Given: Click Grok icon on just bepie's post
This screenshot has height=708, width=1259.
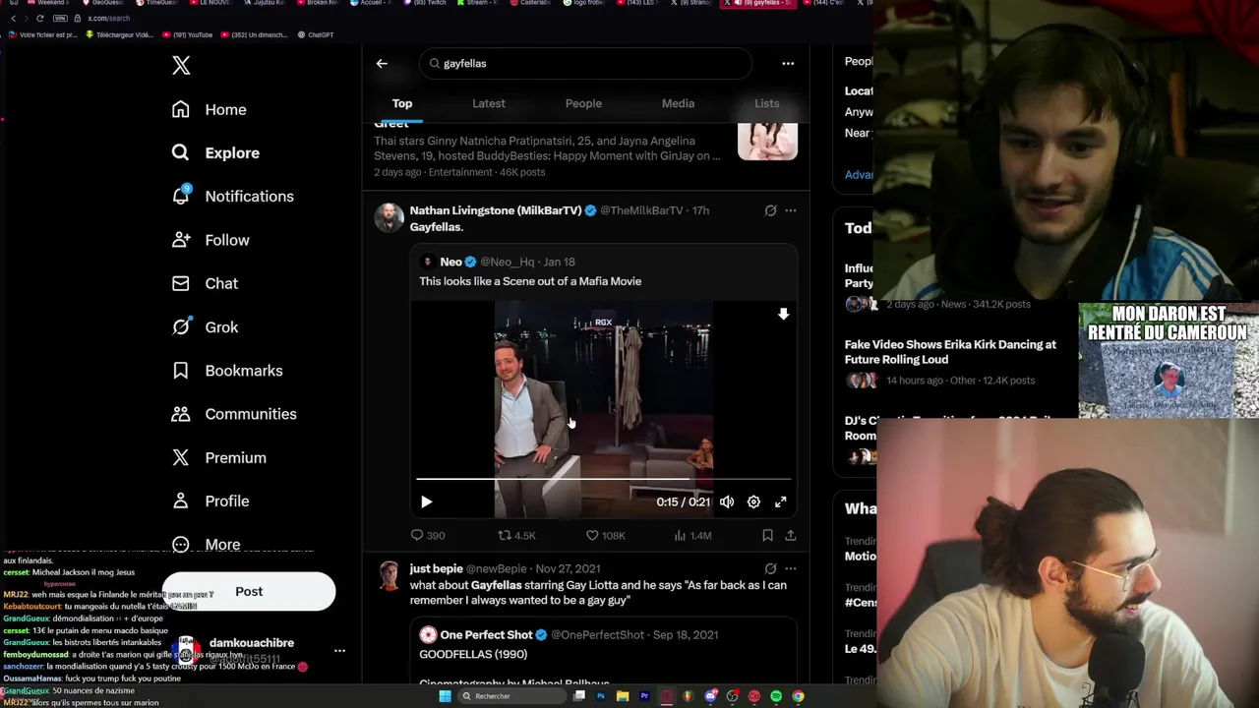Looking at the screenshot, I should [770, 568].
